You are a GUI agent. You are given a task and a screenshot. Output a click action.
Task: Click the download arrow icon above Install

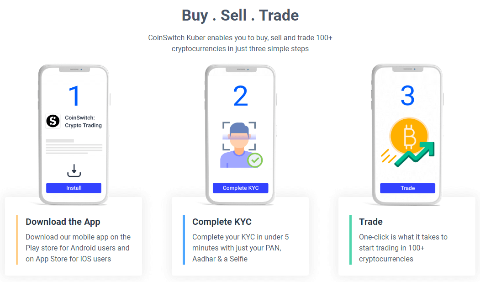point(74,170)
